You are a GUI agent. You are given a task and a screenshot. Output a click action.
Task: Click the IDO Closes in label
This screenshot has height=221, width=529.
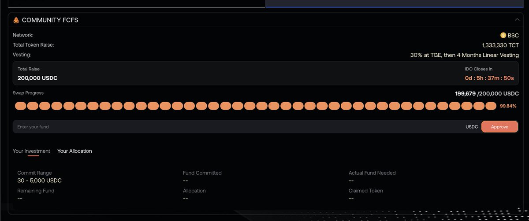point(479,69)
